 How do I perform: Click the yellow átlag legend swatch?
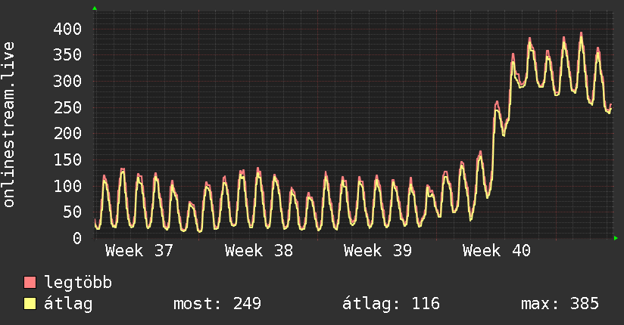coord(30,303)
